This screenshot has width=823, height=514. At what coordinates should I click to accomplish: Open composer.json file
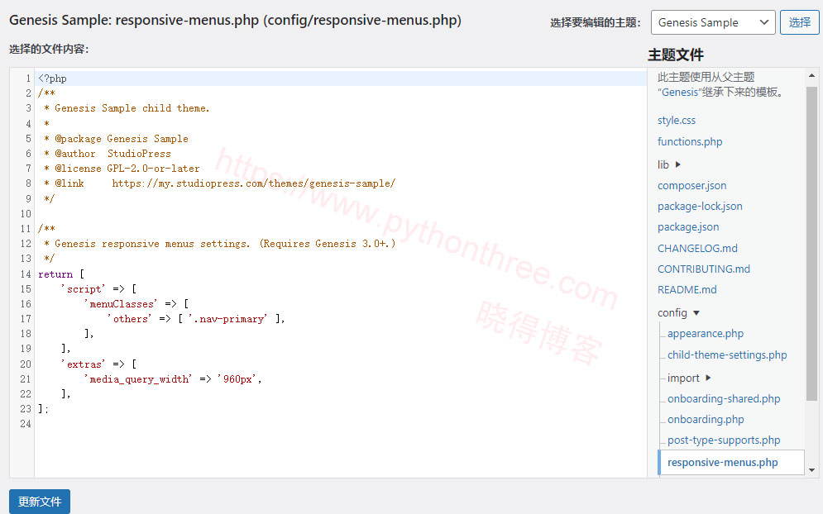point(691,186)
